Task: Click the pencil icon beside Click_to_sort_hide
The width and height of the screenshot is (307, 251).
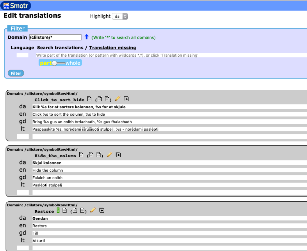Action: (117, 99)
